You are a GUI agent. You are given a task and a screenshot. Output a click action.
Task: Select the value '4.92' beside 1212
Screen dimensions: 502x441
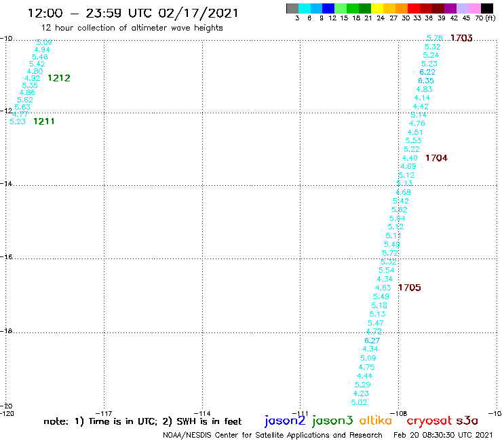click(x=33, y=78)
